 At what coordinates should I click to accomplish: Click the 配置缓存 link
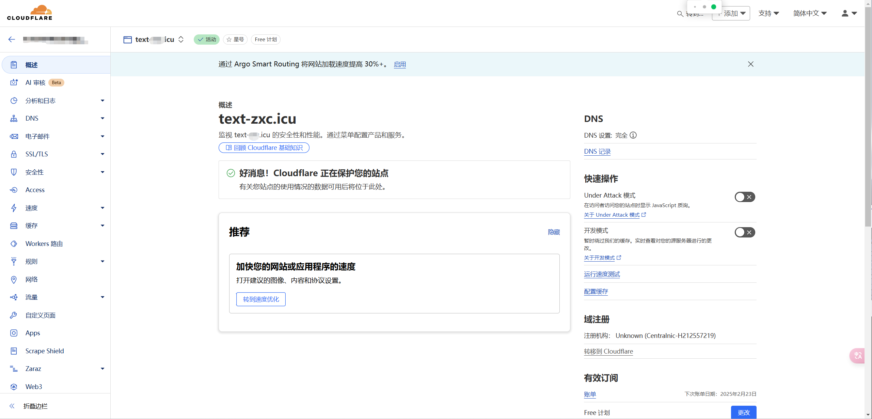[x=596, y=292]
